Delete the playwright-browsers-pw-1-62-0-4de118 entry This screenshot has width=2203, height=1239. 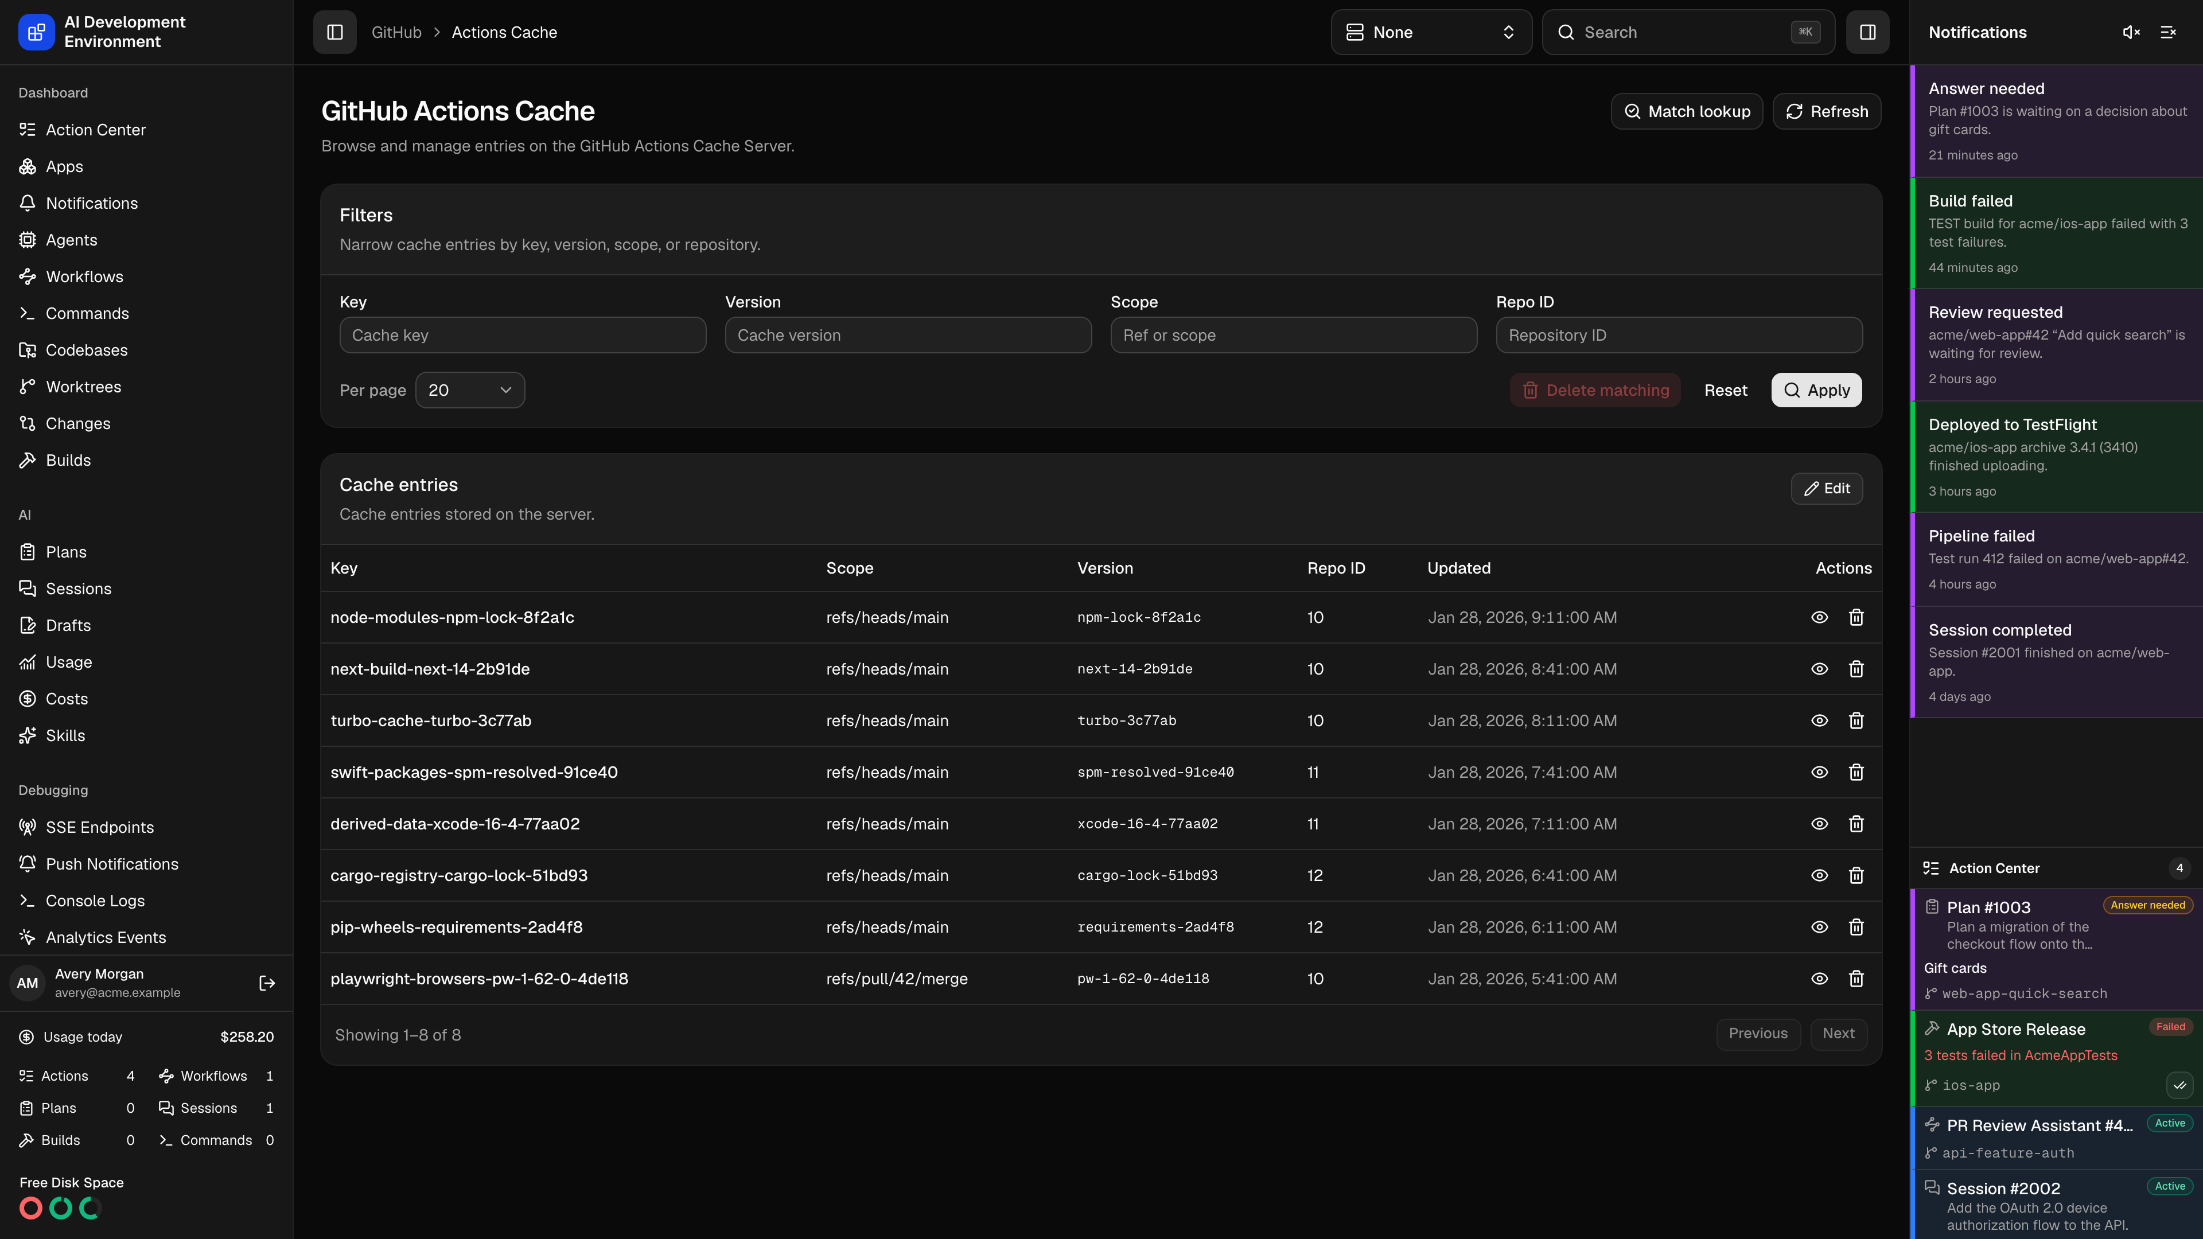point(1856,978)
